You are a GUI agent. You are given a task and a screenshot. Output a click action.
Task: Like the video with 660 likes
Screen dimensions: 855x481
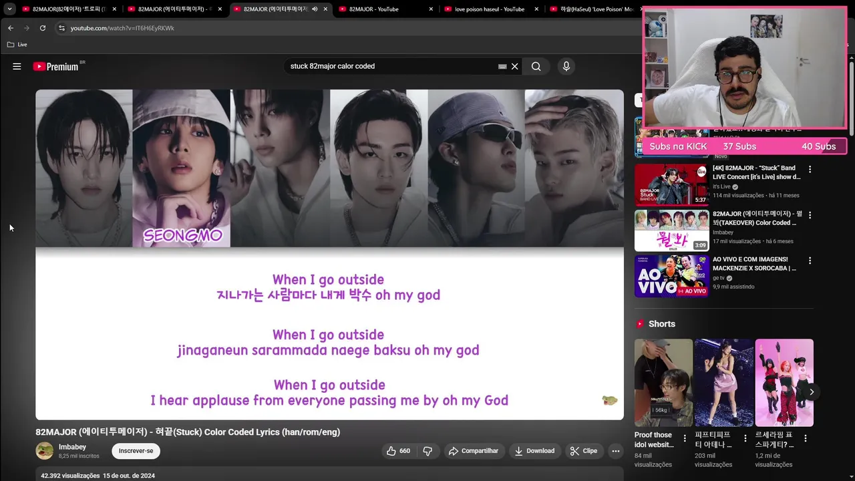(x=398, y=451)
